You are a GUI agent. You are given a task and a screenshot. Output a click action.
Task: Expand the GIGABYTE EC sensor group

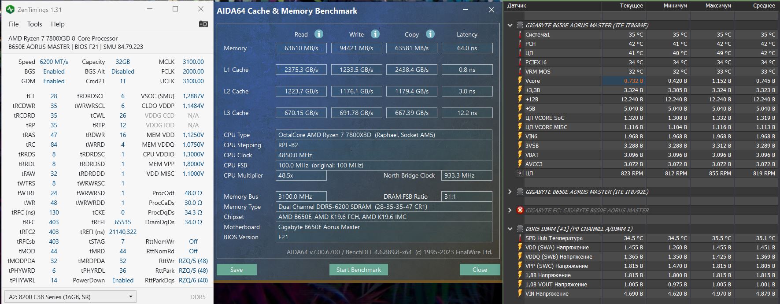(x=510, y=210)
